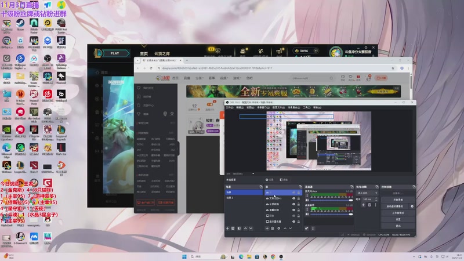
Task: Open source properties gear in Sources toolbar
Action: [x=279, y=229]
